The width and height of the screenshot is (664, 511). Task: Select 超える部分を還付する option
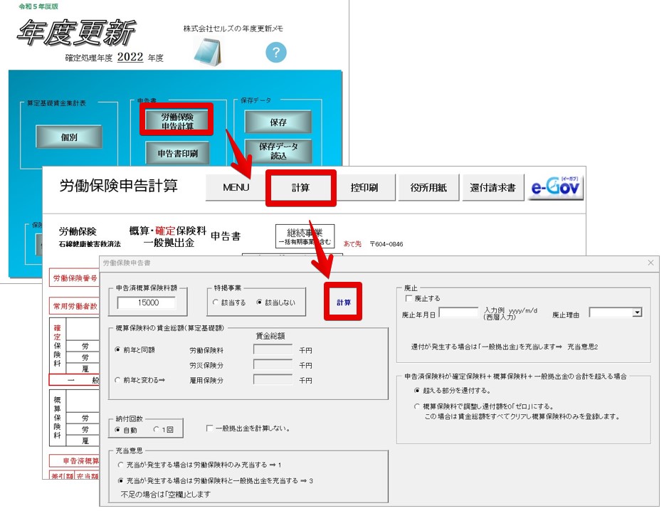point(452,390)
